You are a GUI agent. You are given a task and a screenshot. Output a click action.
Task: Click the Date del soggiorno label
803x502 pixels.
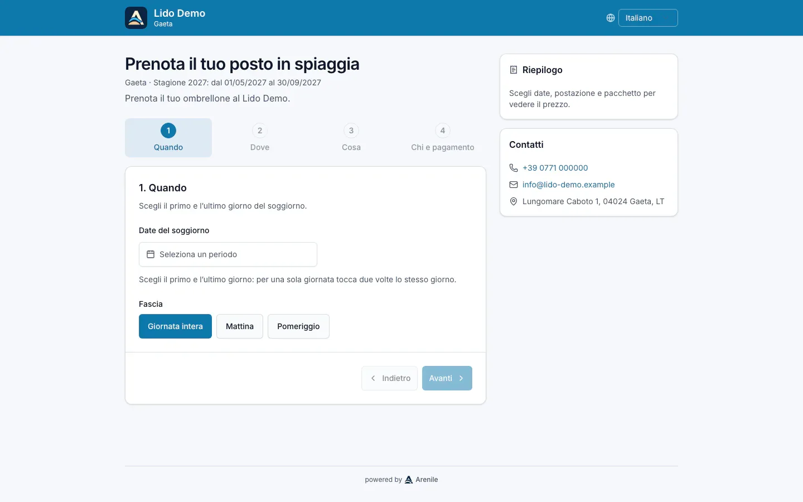pyautogui.click(x=174, y=230)
